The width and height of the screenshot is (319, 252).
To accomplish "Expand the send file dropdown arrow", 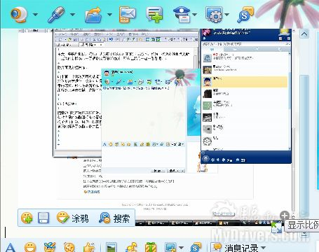I will click(109, 15).
